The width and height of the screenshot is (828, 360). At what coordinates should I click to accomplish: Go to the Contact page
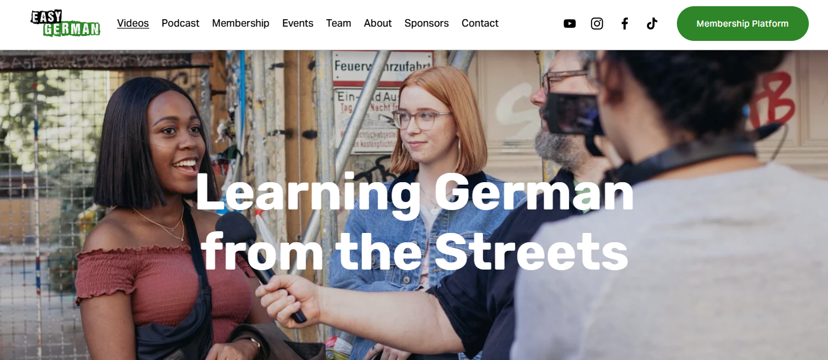coord(480,23)
